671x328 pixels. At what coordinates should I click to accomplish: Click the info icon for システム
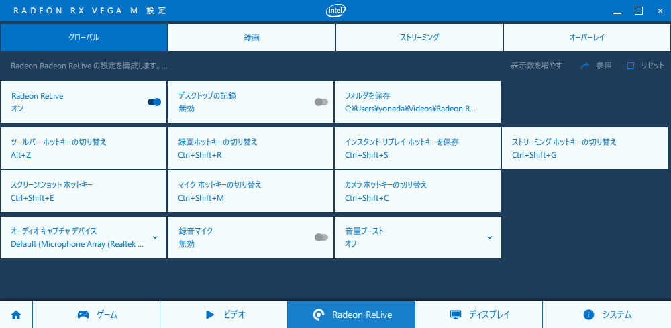click(589, 315)
